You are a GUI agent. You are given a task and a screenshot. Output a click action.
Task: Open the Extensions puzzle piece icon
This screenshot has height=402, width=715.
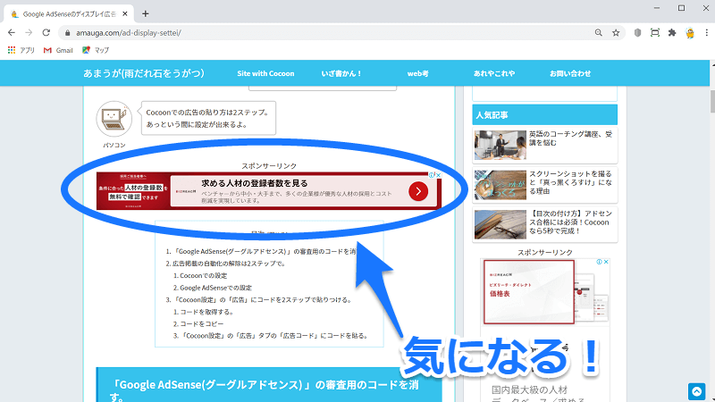click(671, 32)
